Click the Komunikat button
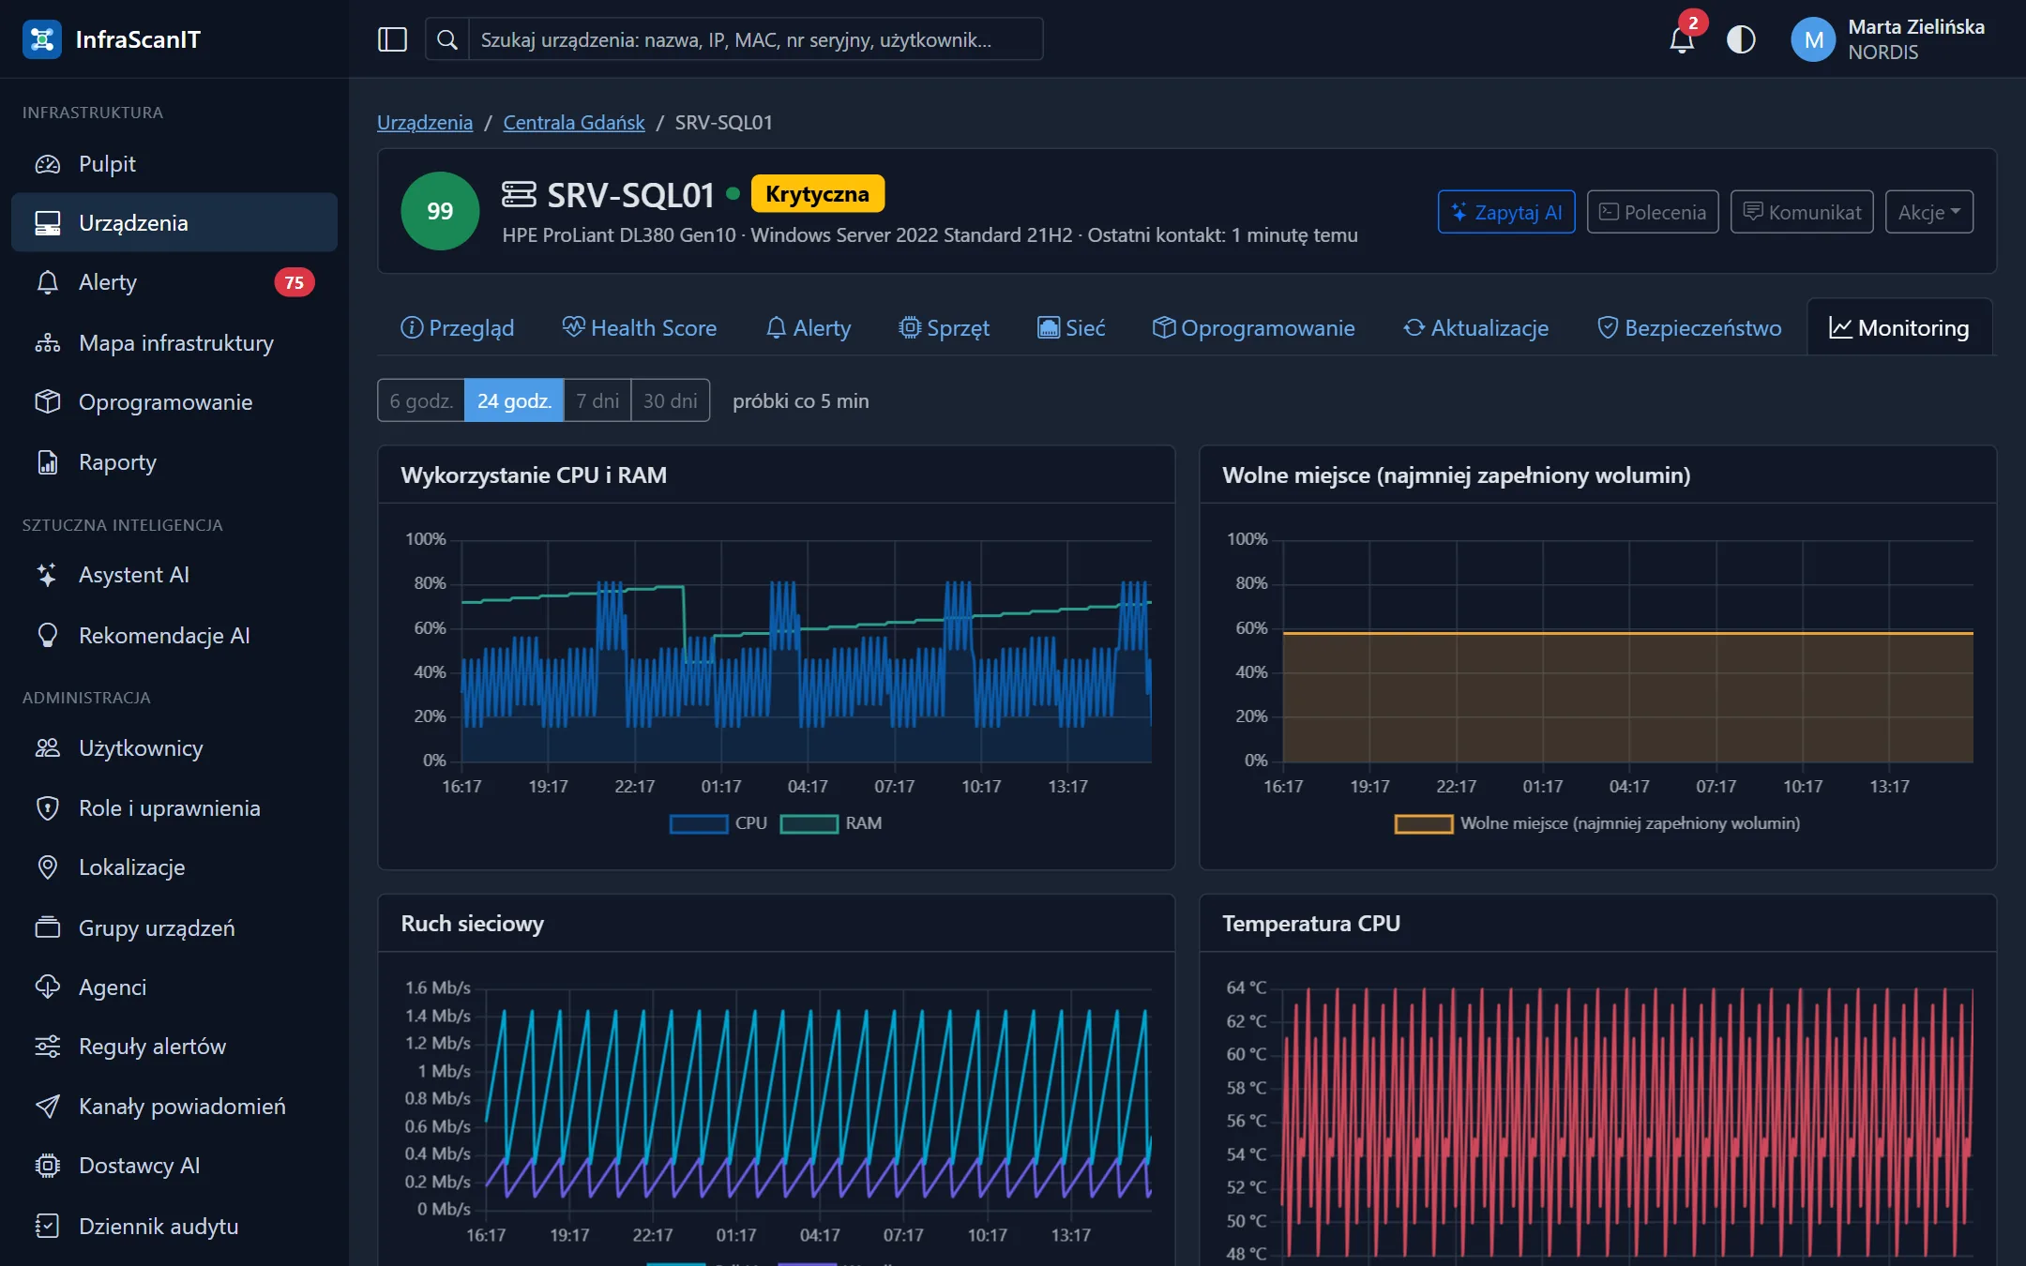 [x=1802, y=212]
